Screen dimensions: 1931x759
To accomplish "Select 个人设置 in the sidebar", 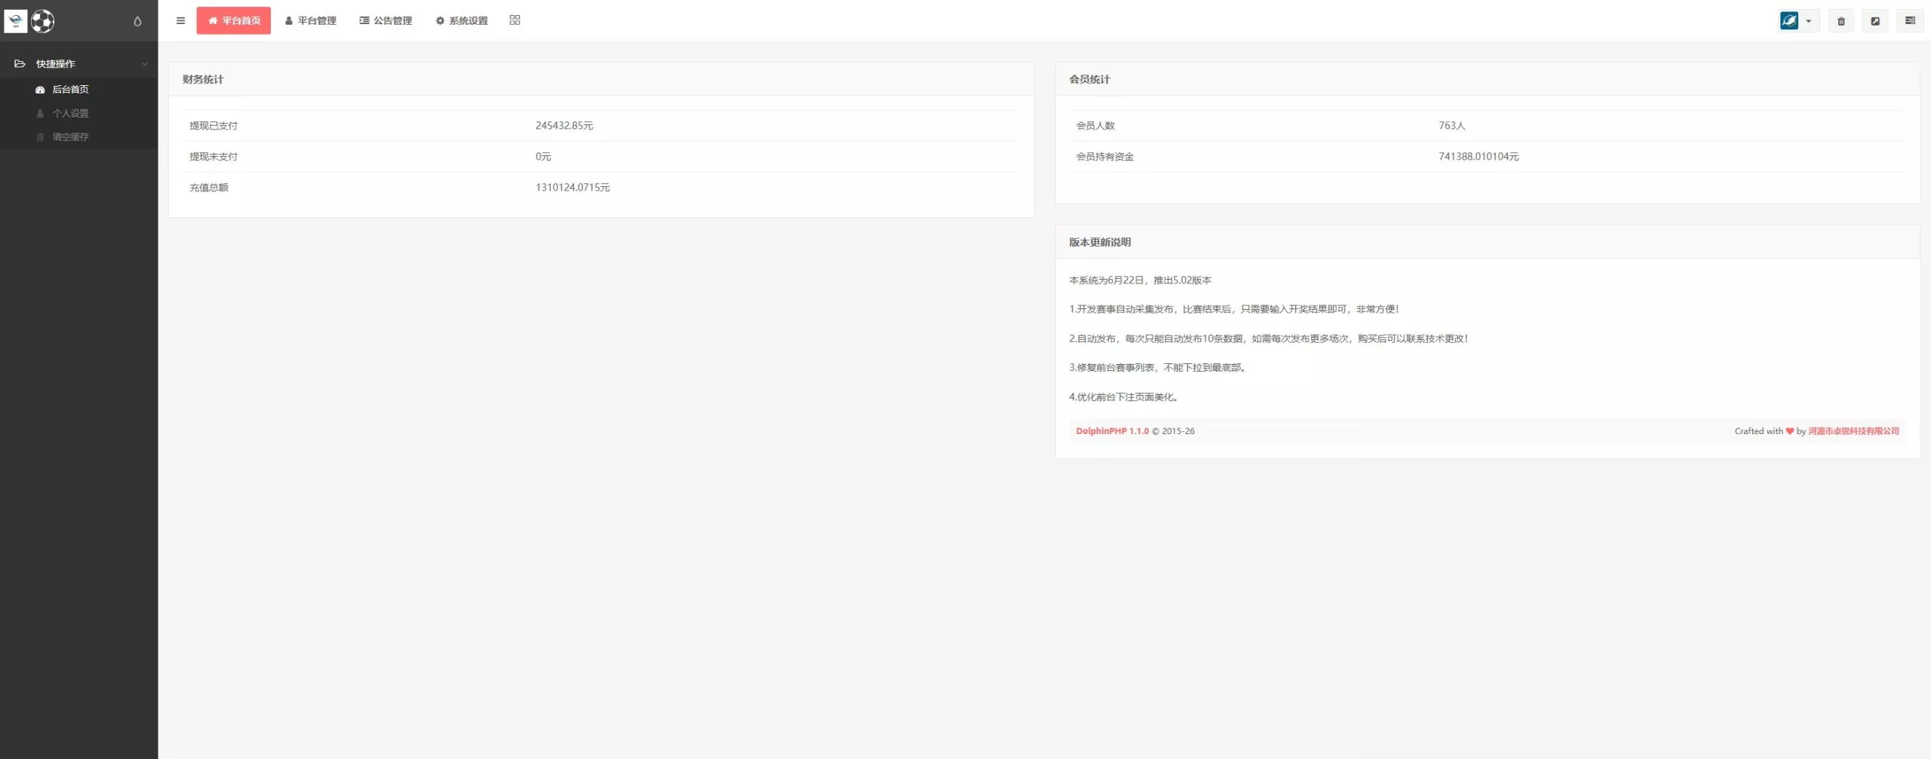I will (70, 113).
